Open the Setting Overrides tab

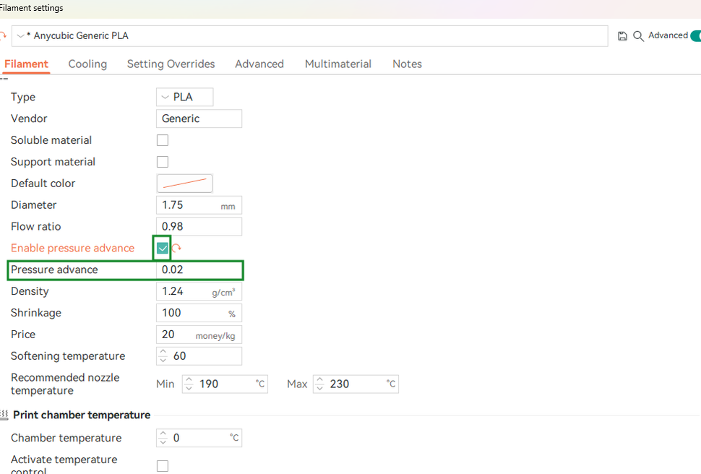pos(171,64)
